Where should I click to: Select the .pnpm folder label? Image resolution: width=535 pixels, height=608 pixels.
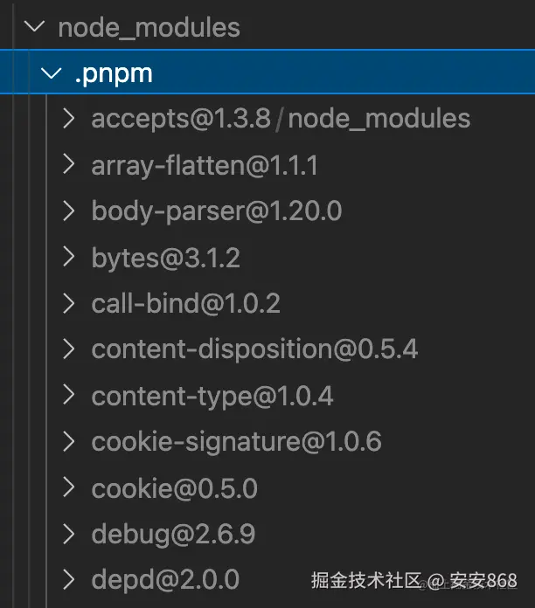[114, 73]
